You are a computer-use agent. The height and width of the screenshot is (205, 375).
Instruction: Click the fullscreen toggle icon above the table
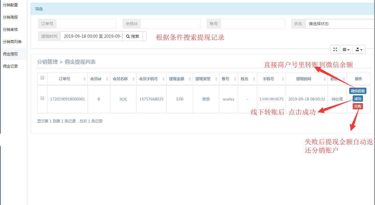(335, 49)
